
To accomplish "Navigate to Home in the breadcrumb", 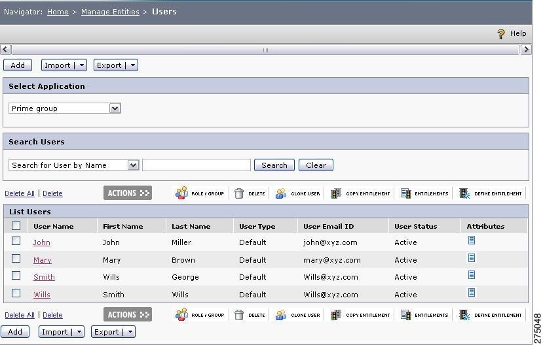I will pyautogui.click(x=58, y=12).
